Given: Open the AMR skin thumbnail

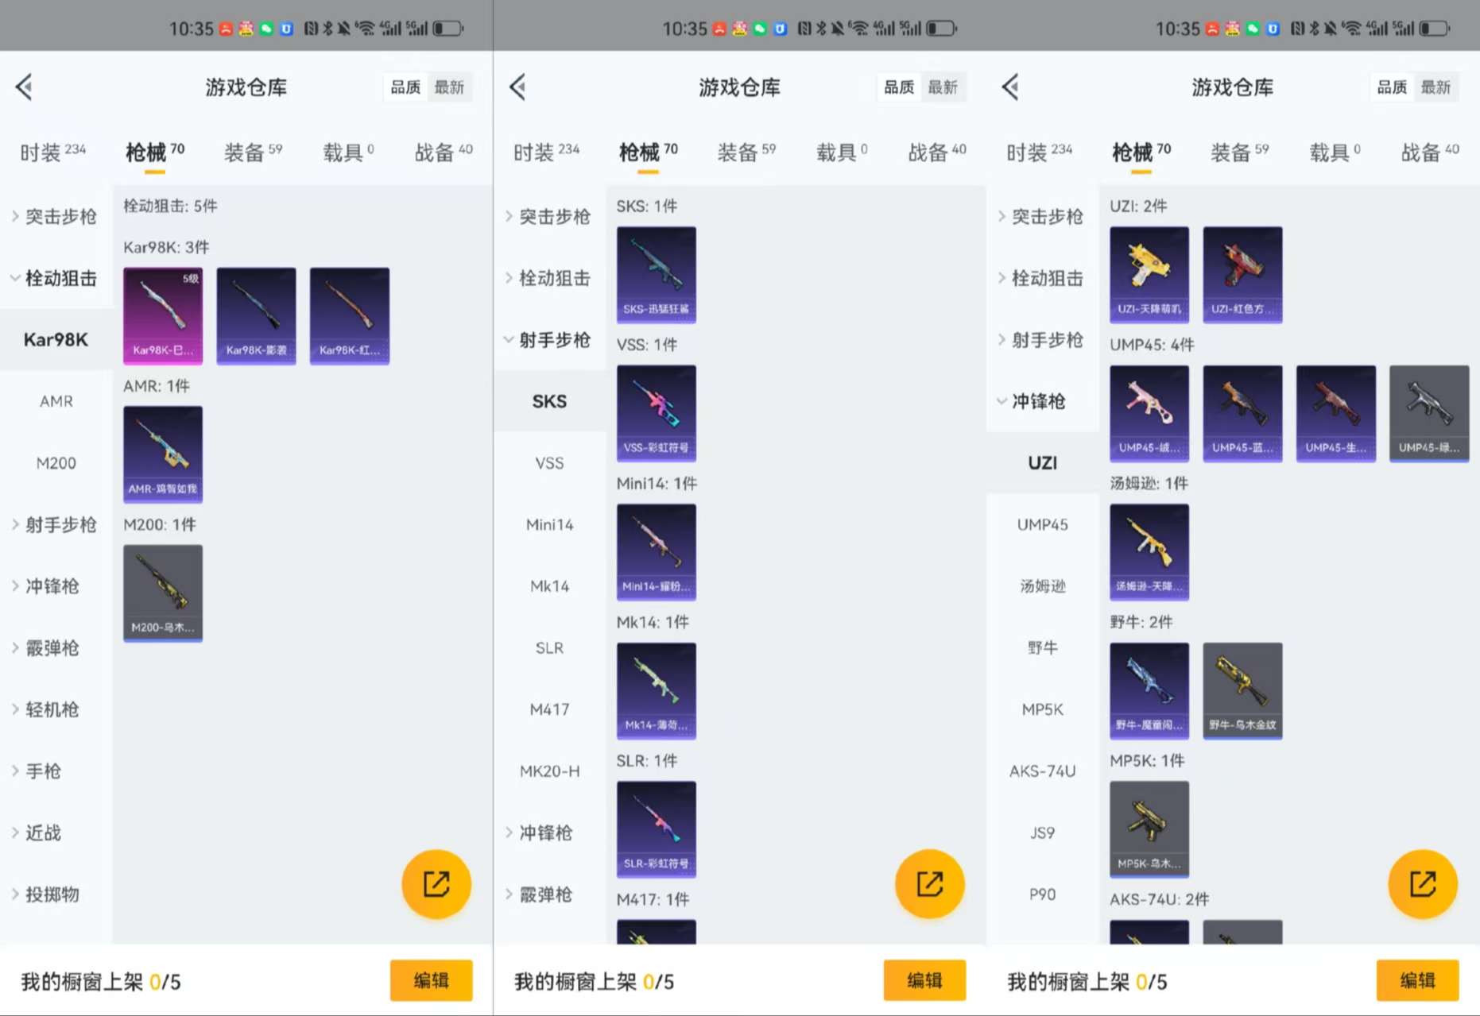Looking at the screenshot, I should 163,454.
